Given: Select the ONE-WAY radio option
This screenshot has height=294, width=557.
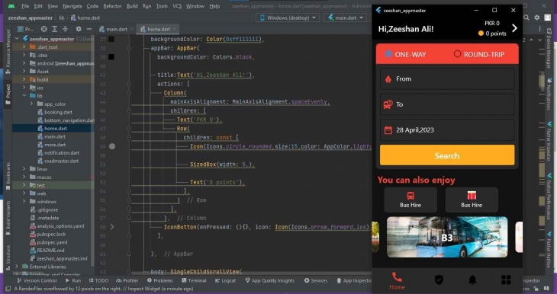Looking at the screenshot, I should click(388, 54).
